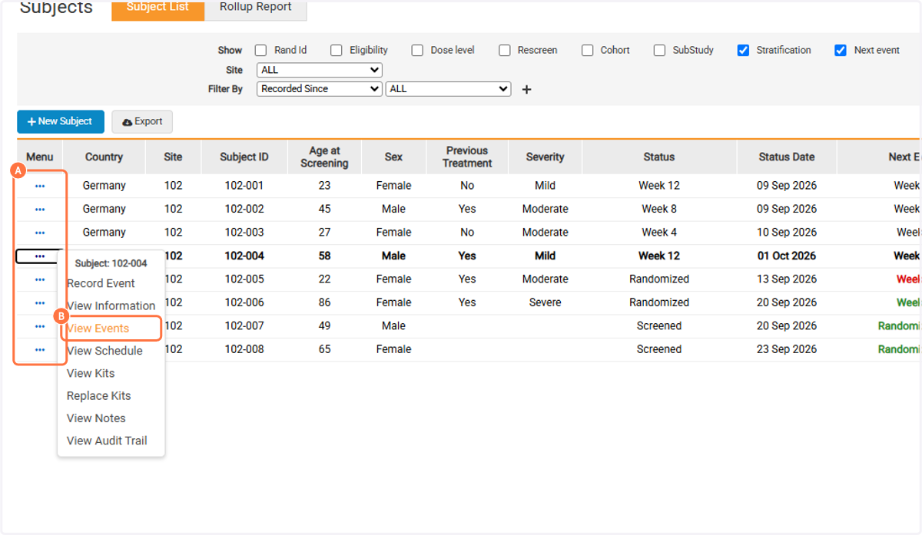Click the Severity column header
The width and height of the screenshot is (922, 535).
tap(546, 157)
